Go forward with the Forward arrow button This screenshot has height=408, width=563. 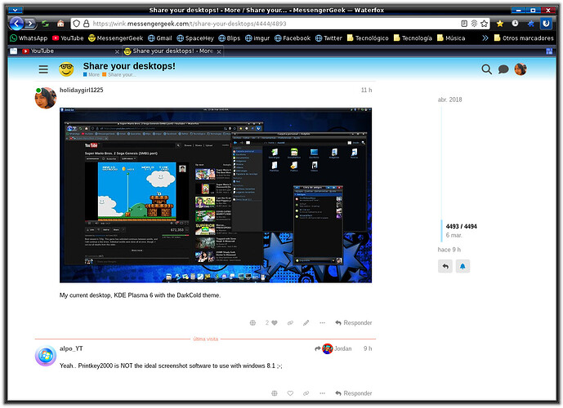pyautogui.click(x=30, y=24)
